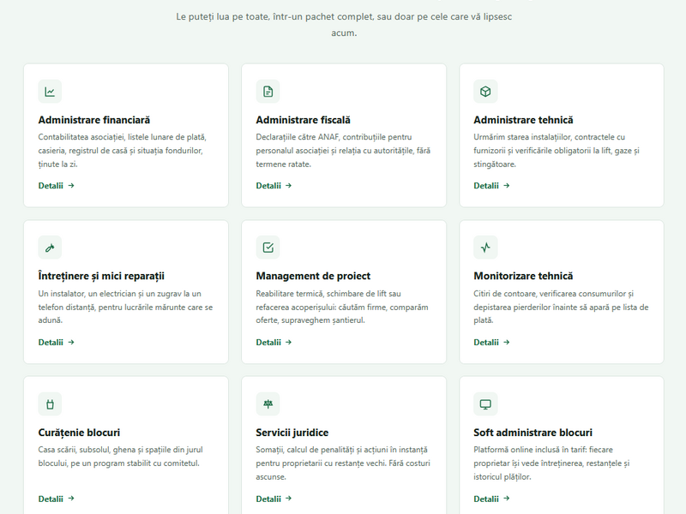
Task: Click the chart icon for Administrare financiară
Action: coord(50,92)
